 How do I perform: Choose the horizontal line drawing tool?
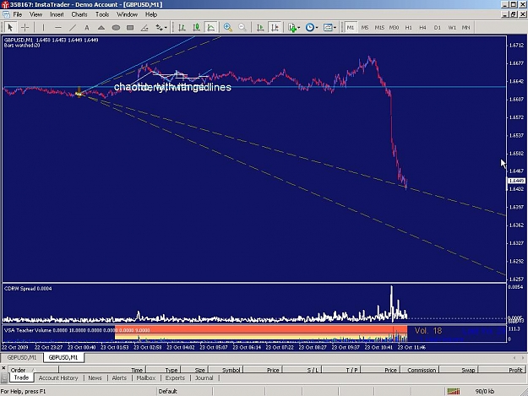[58, 28]
